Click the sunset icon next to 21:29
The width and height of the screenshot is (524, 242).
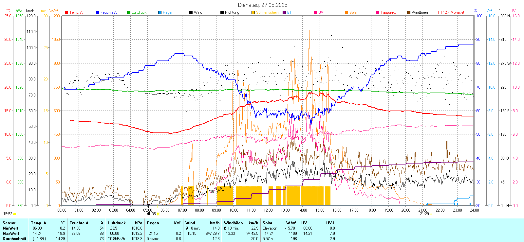point(431,214)
